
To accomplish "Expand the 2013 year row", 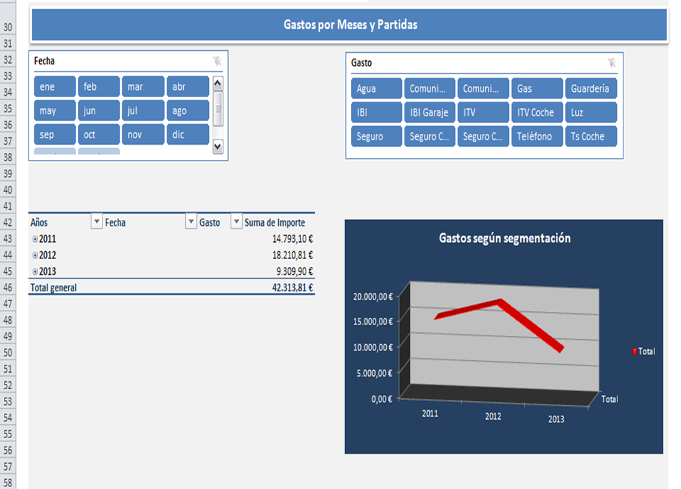I will click(x=35, y=272).
